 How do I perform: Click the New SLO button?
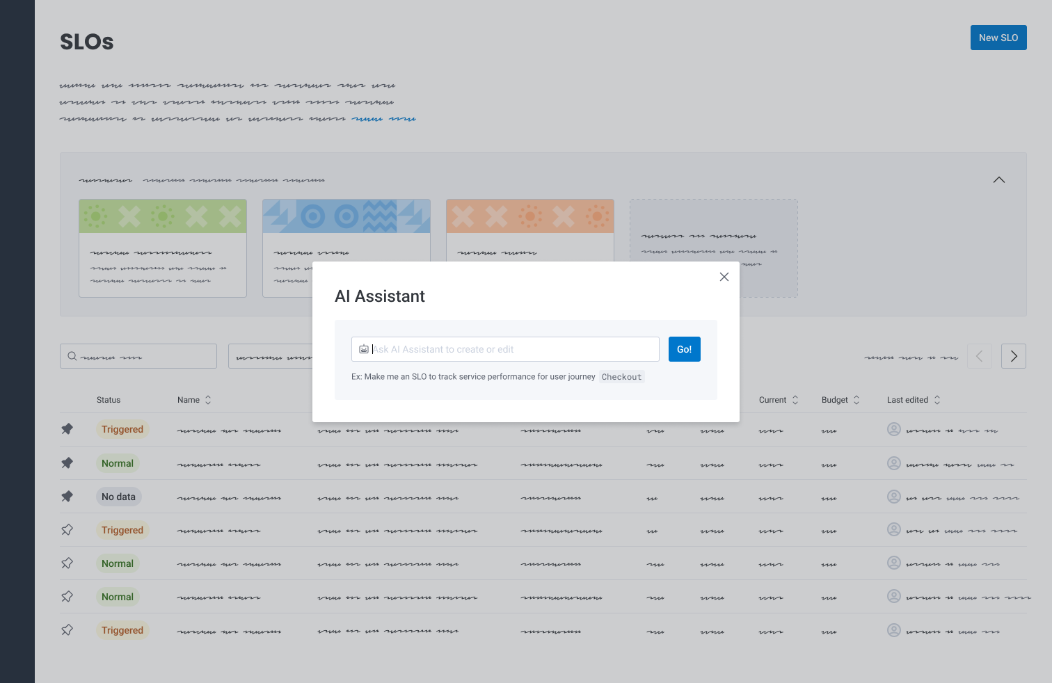(x=998, y=38)
